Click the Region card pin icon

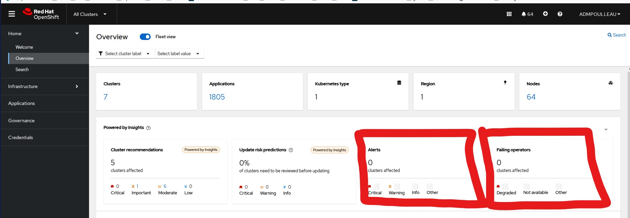click(505, 83)
